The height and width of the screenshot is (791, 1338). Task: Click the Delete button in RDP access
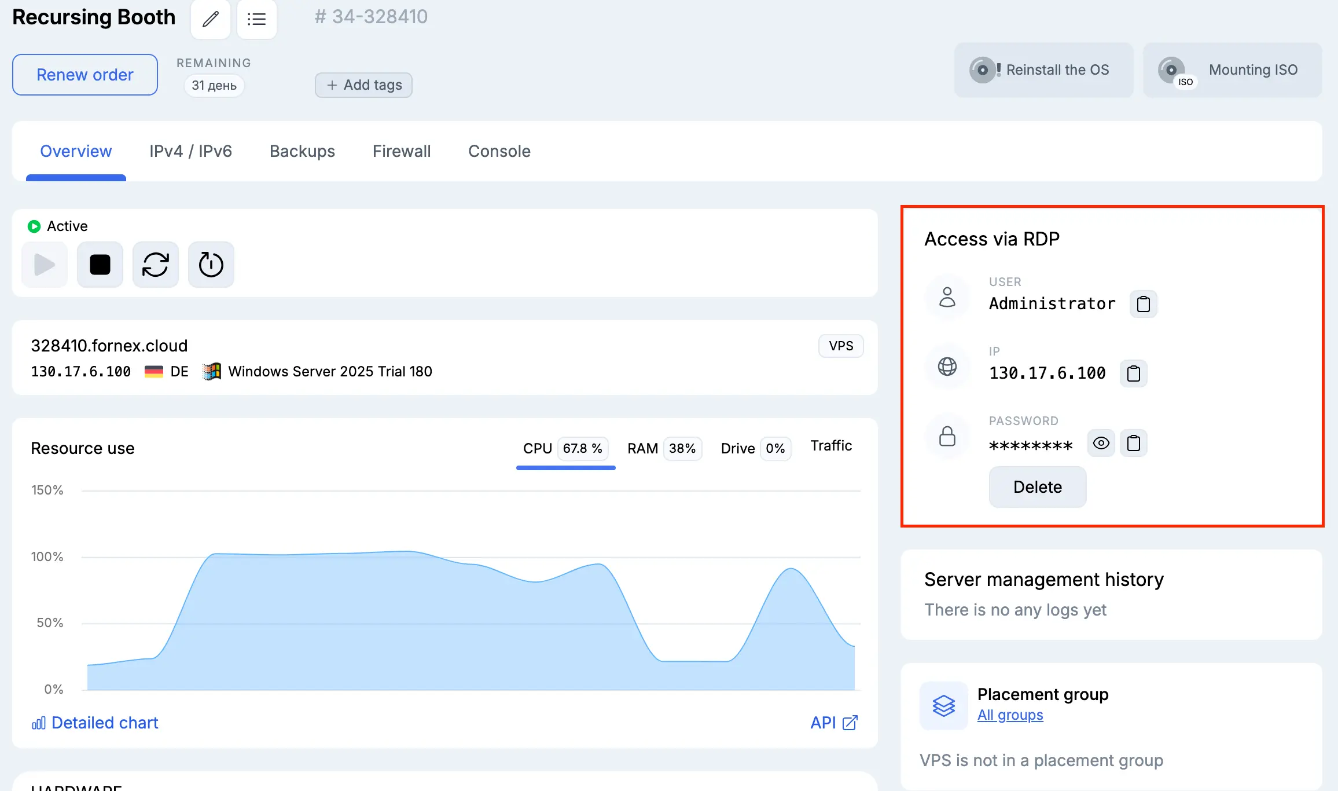click(x=1038, y=487)
